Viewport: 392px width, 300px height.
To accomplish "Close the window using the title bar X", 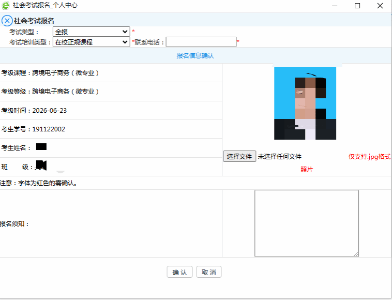I will click(x=380, y=6).
